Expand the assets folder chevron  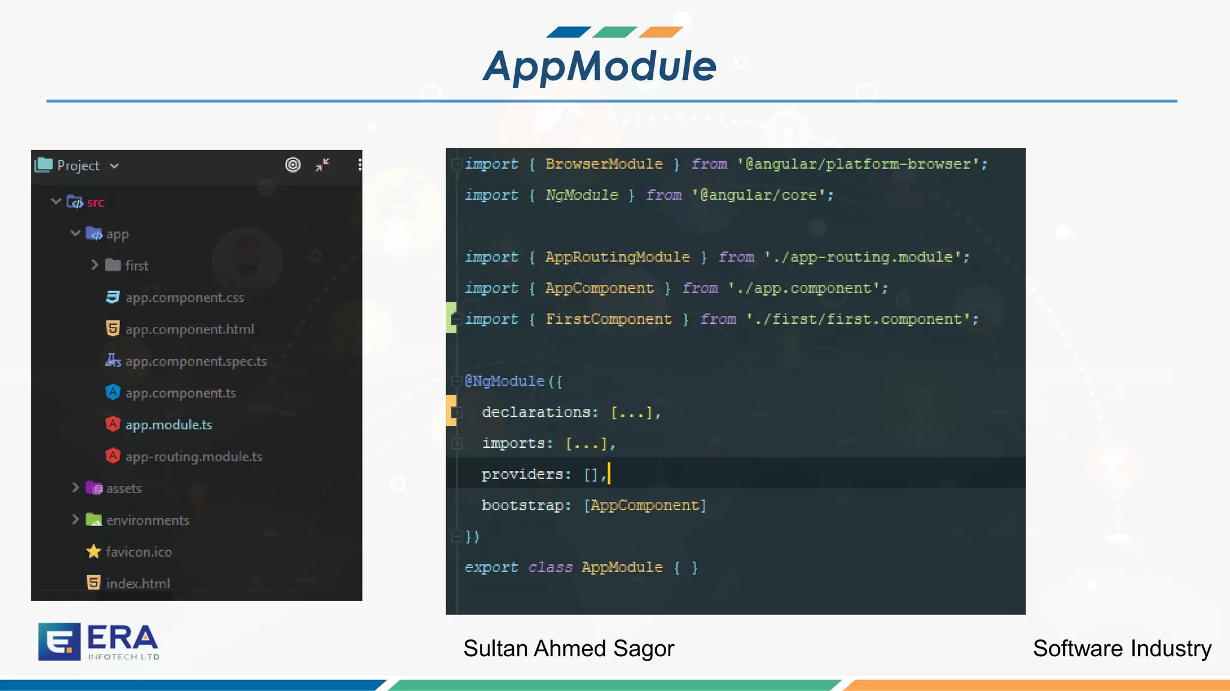pyautogui.click(x=75, y=488)
